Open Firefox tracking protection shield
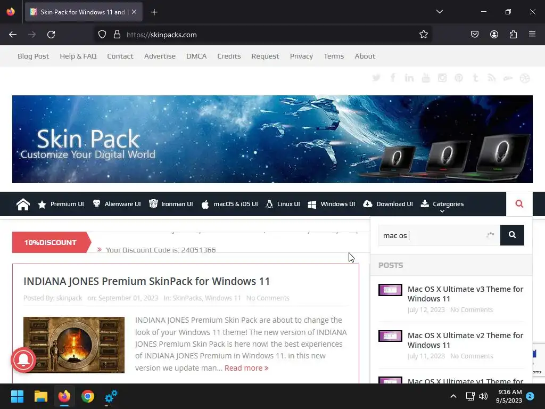The height and width of the screenshot is (409, 545). (102, 35)
